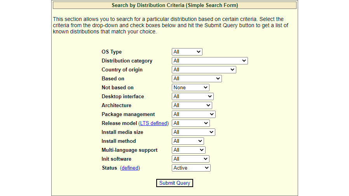Expand the Package management dropdown
This screenshot has height=196, width=349.
[194, 114]
